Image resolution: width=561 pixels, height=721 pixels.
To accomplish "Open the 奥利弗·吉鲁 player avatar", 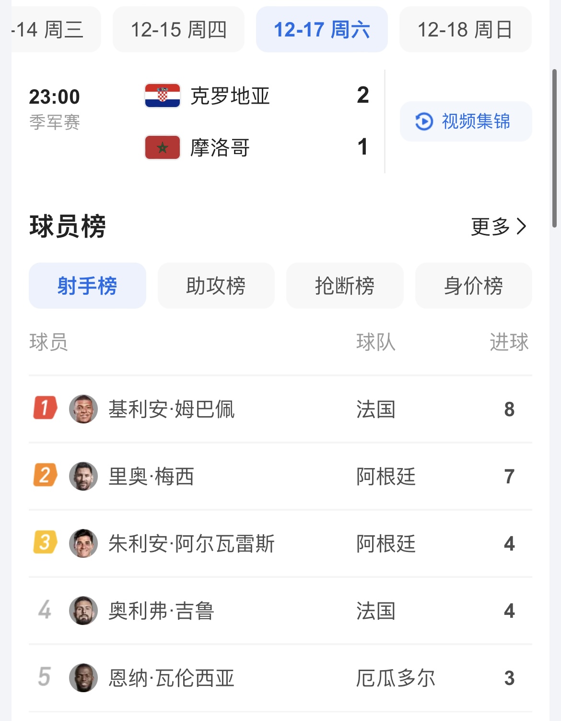I will (83, 611).
